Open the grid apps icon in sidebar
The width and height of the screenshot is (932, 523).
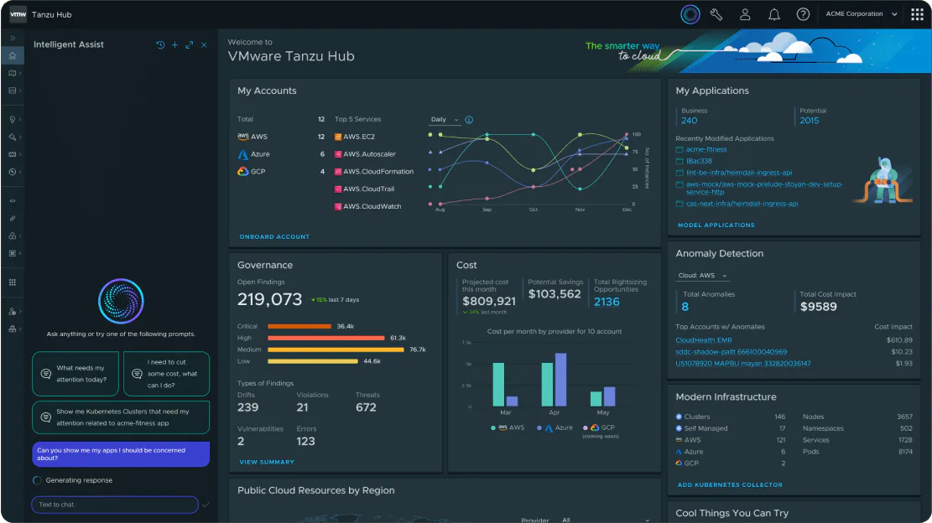[x=12, y=282]
